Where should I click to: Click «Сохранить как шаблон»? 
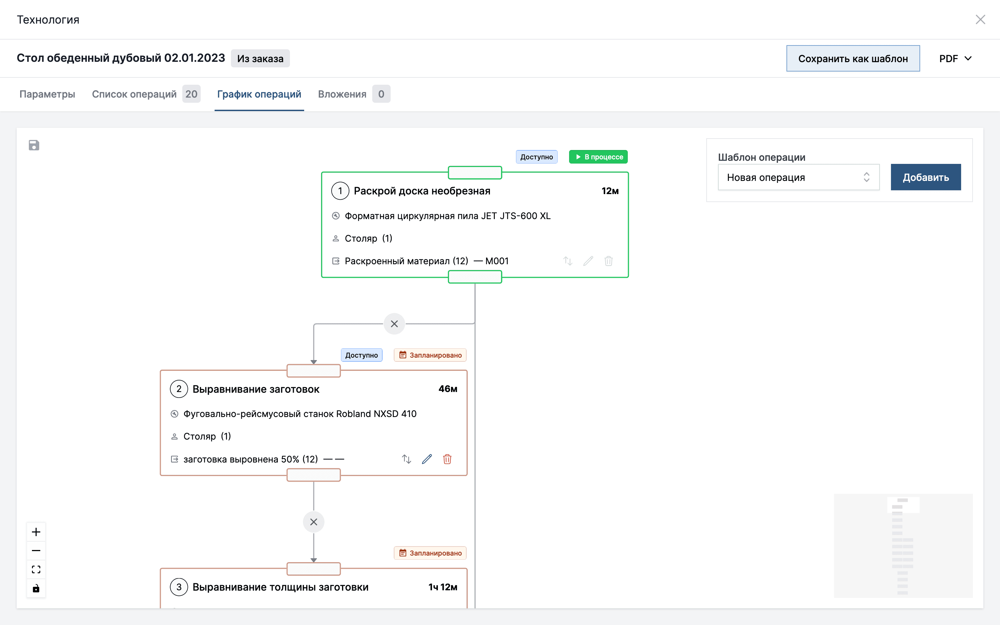point(853,58)
